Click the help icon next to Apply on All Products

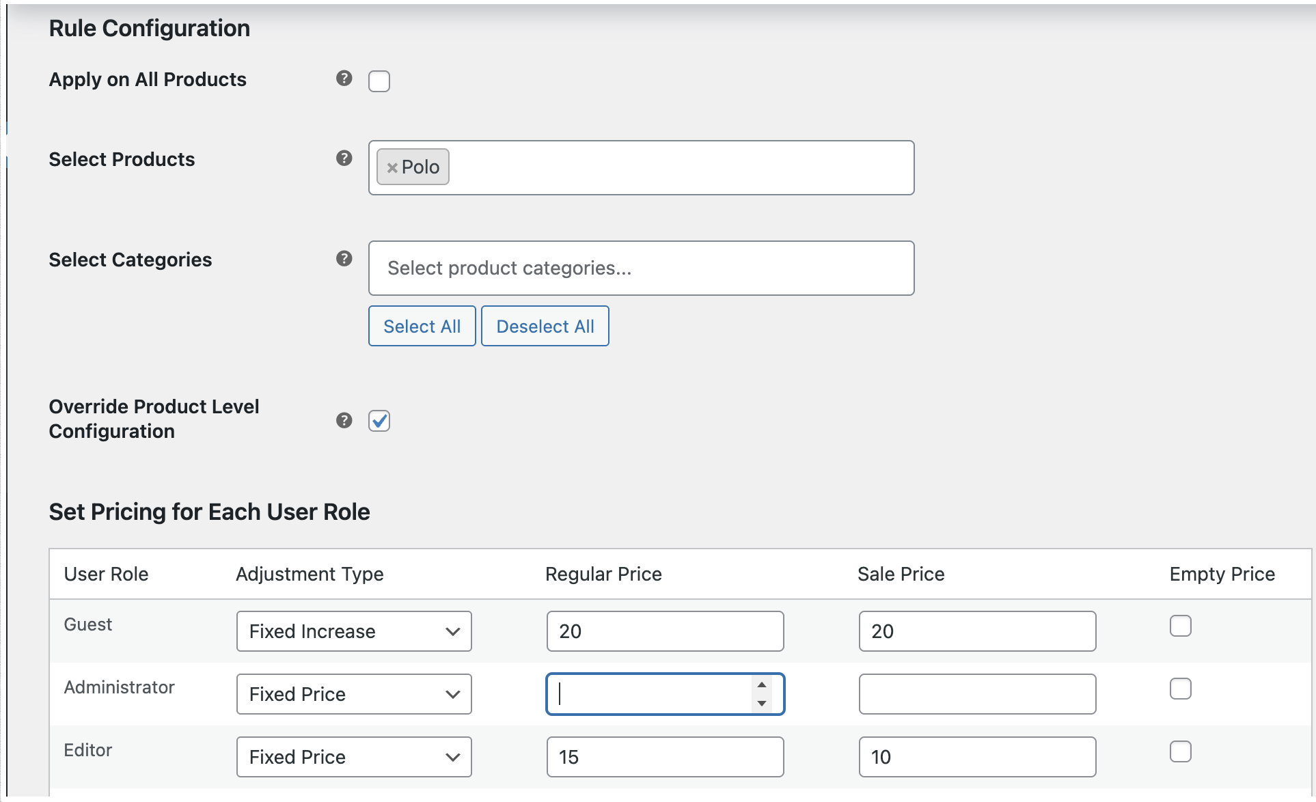click(x=344, y=80)
